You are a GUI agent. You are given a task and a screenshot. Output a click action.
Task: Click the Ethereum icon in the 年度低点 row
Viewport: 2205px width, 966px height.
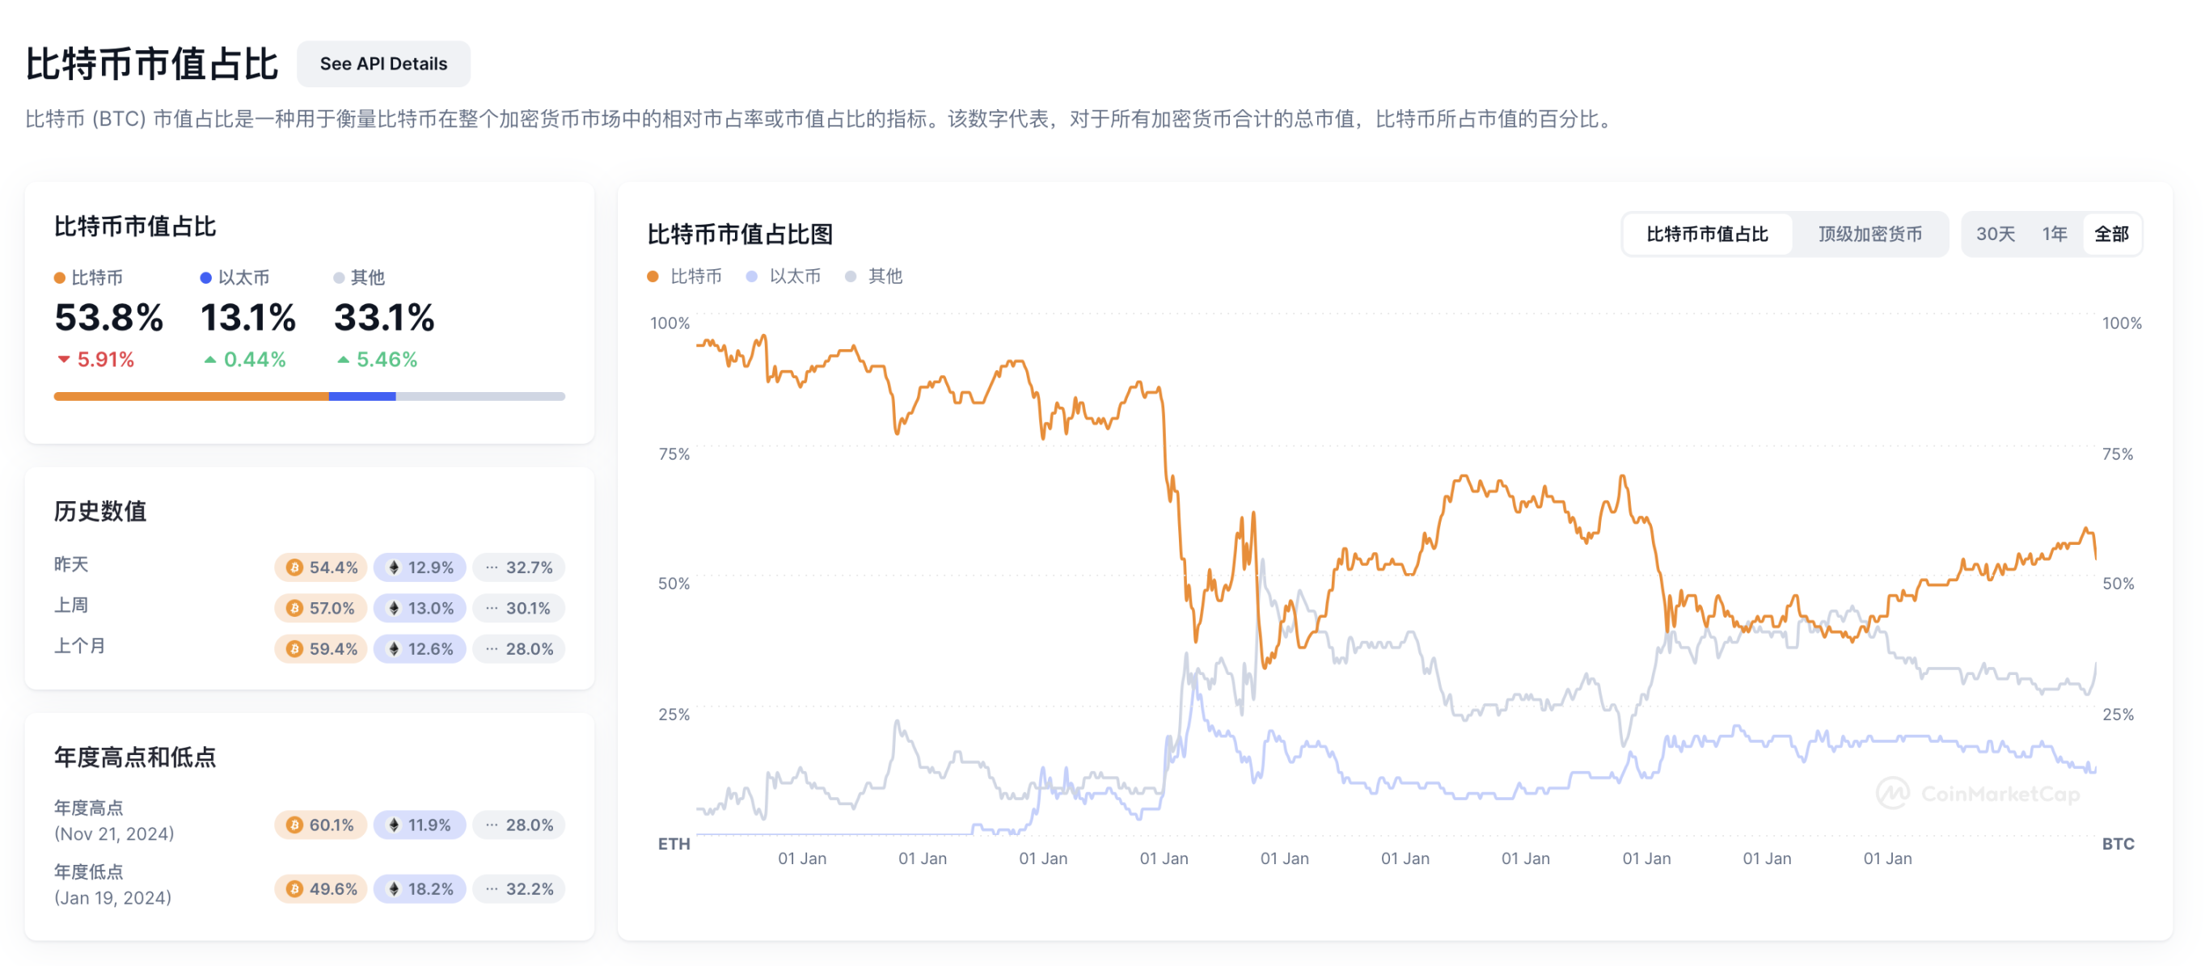[x=394, y=889]
